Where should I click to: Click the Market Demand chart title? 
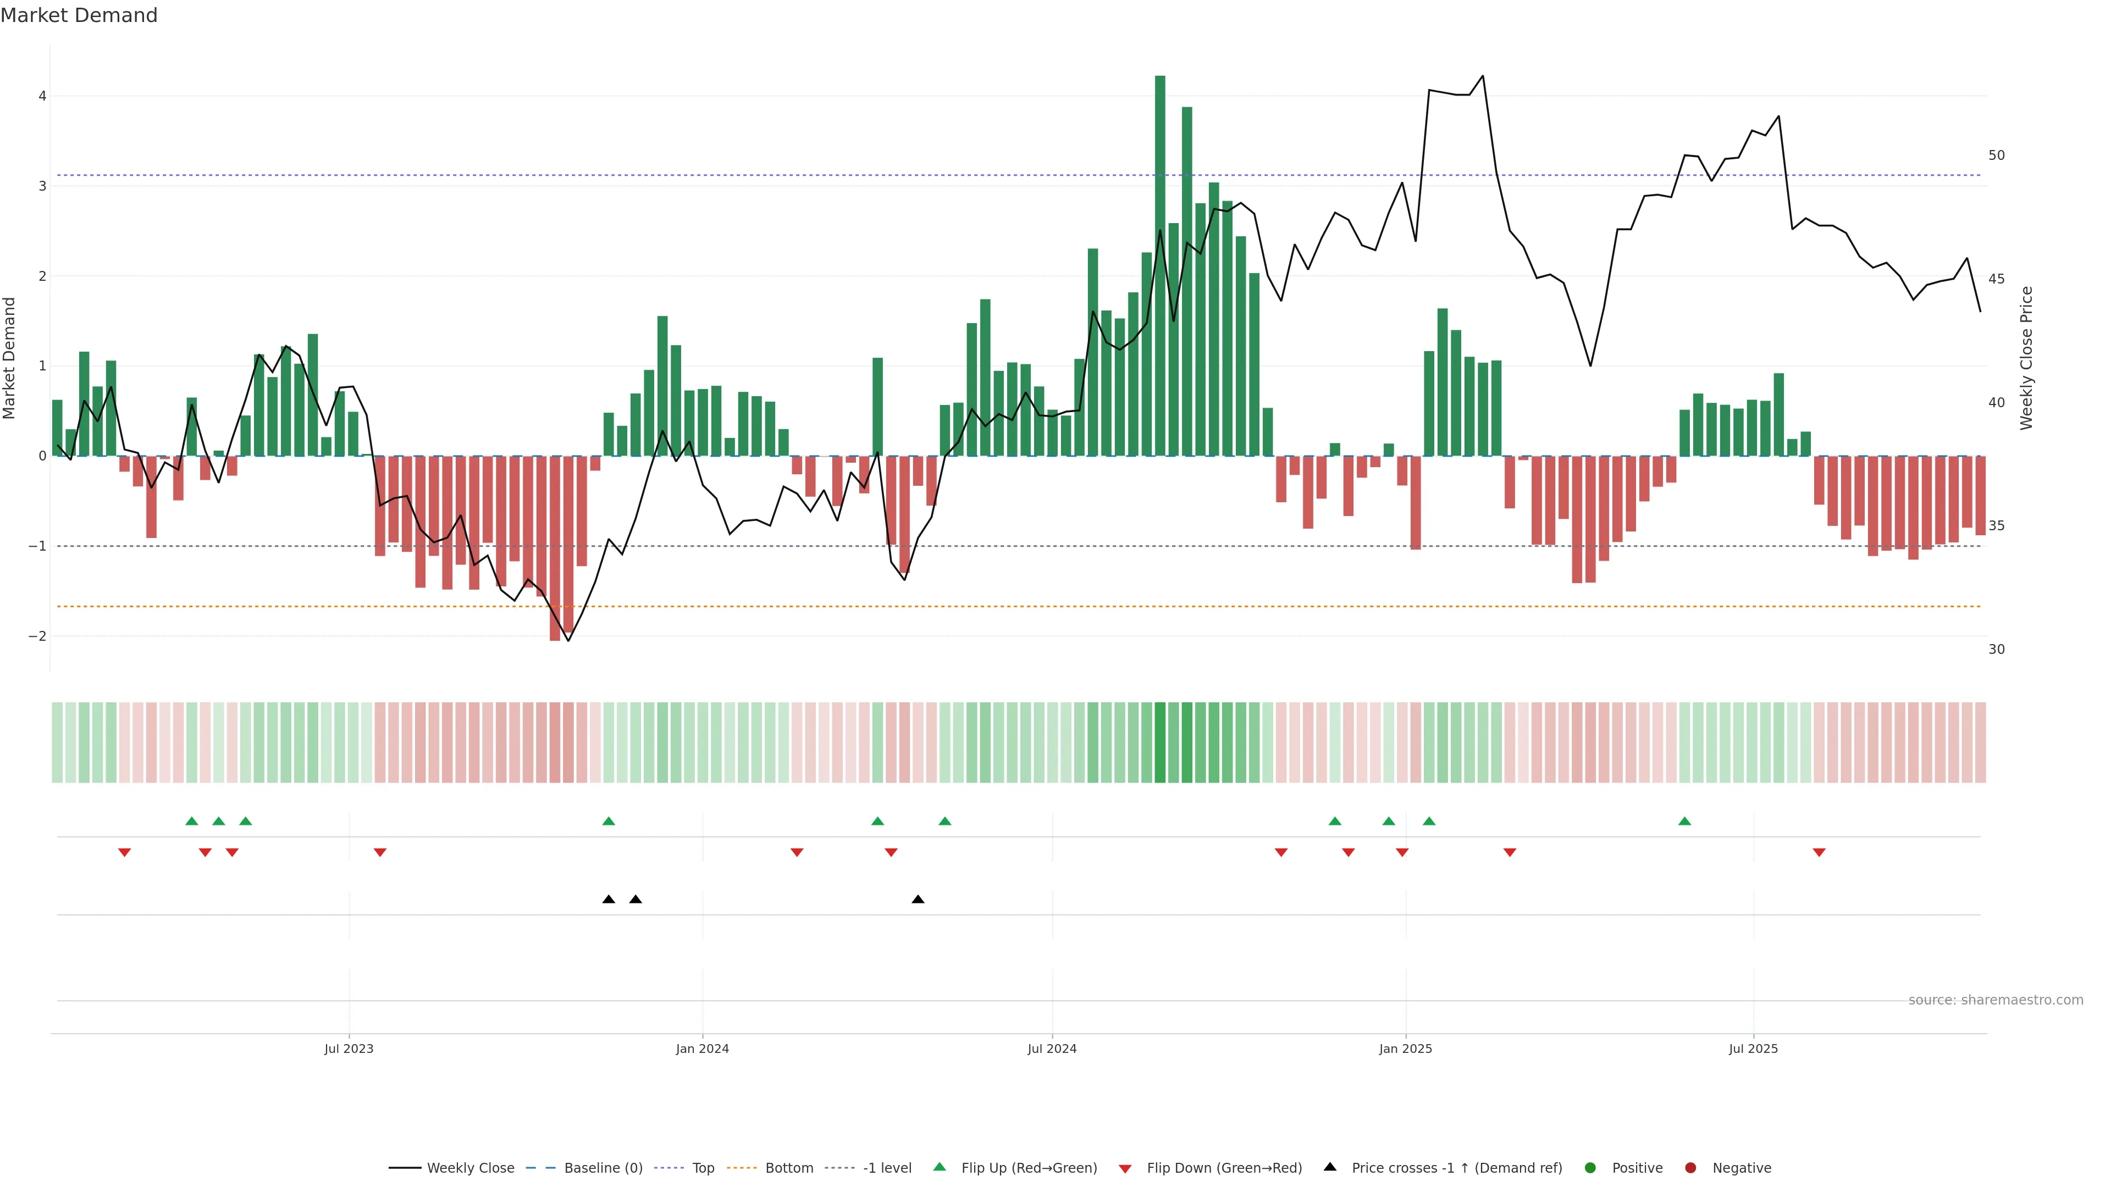[79, 15]
